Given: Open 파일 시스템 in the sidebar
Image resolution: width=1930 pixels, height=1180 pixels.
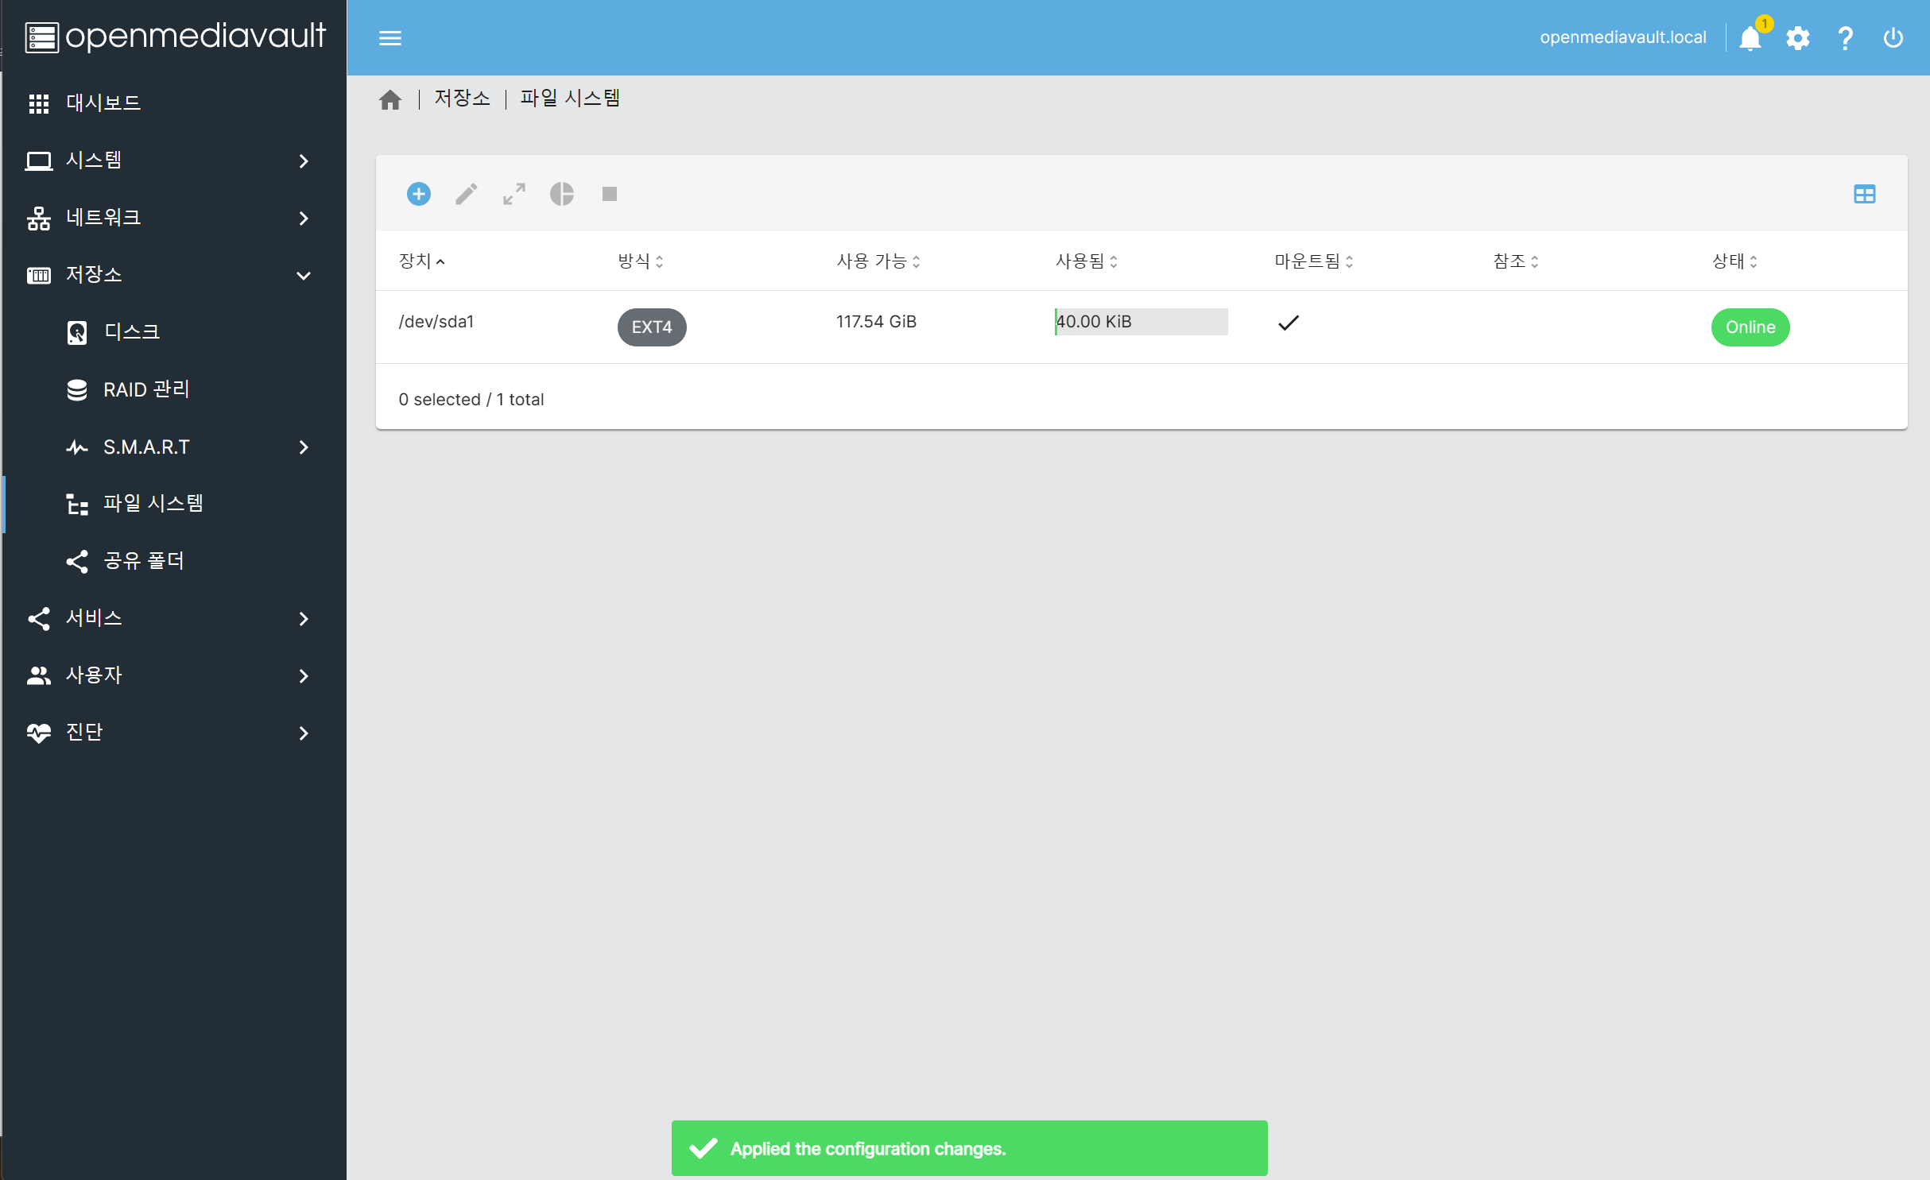Looking at the screenshot, I should click(175, 504).
